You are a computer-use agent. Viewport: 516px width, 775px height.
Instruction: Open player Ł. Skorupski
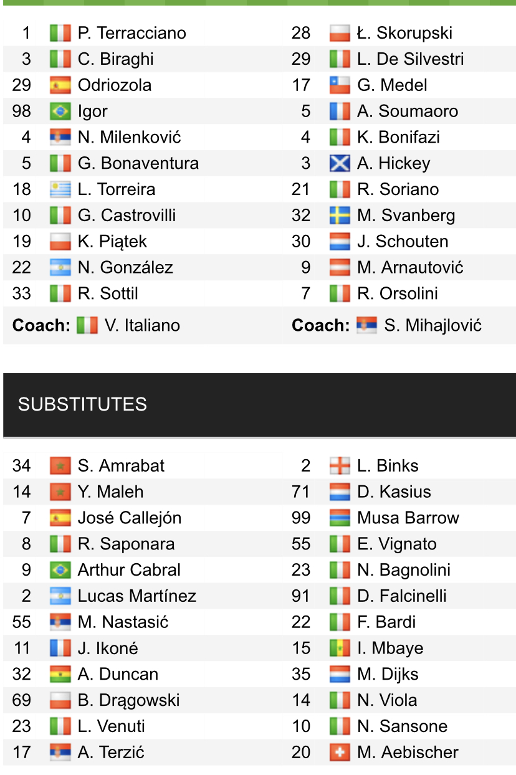coord(405,33)
